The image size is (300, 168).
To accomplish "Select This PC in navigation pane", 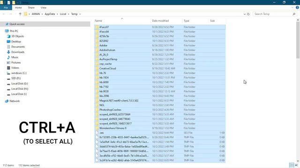I will coord(14,31).
